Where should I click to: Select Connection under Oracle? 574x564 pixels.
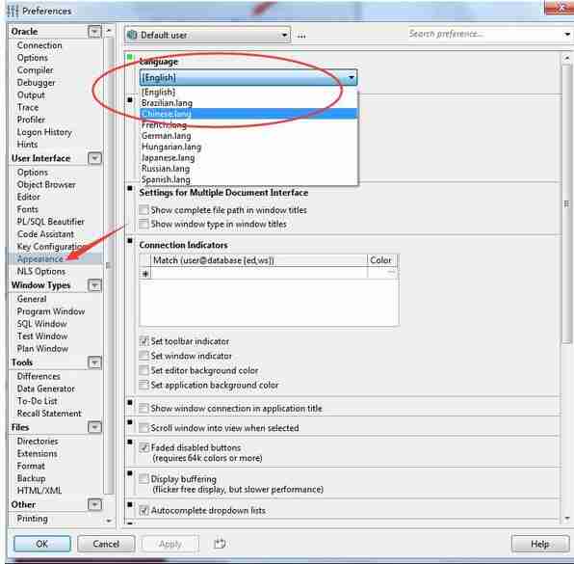click(39, 45)
